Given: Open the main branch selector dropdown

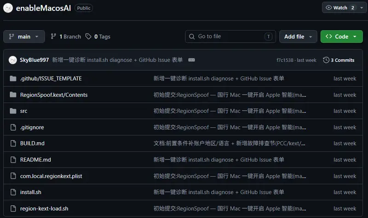Looking at the screenshot, I should (24, 37).
